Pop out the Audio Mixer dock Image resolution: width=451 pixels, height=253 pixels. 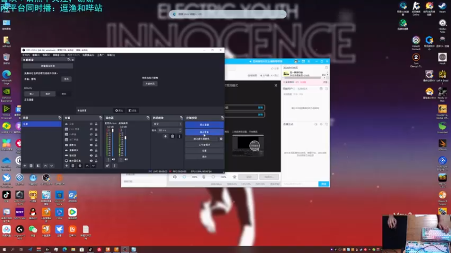148,118
